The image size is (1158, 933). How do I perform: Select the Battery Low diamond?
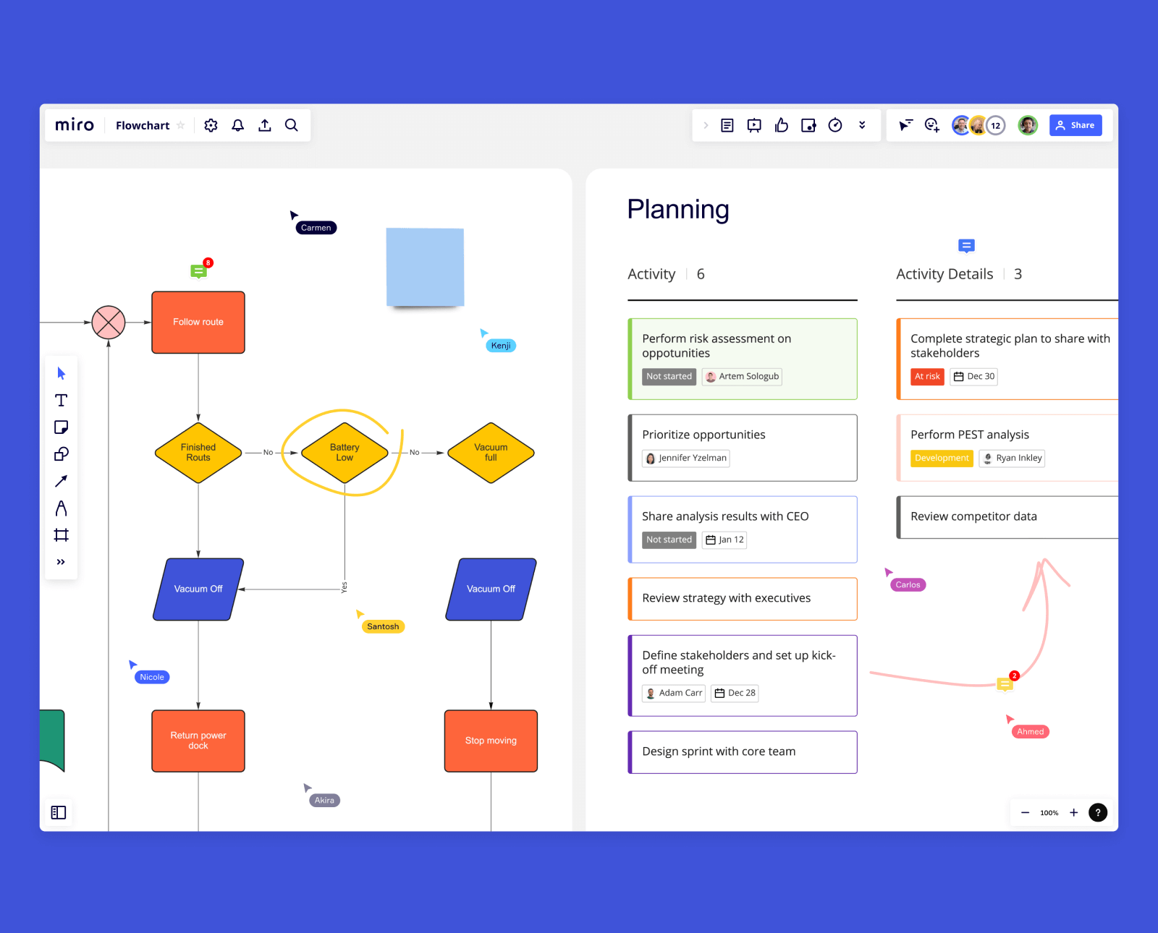[x=345, y=453]
